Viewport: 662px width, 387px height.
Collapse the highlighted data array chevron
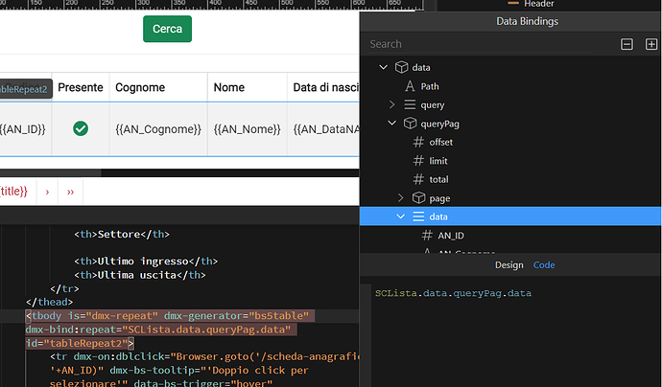pyautogui.click(x=401, y=216)
